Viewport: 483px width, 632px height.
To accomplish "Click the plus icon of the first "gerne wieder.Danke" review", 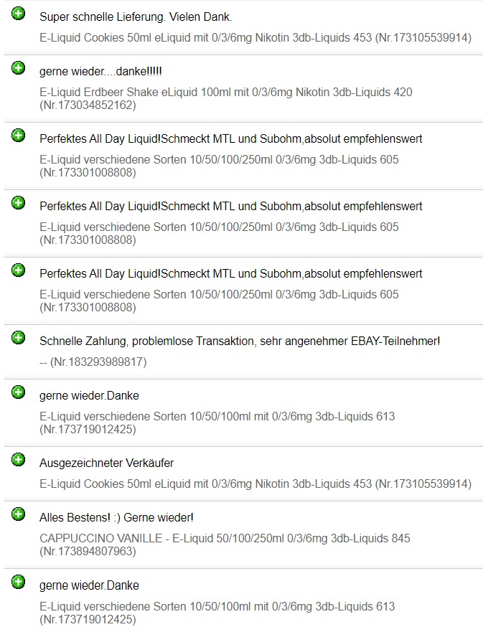I will (x=19, y=392).
